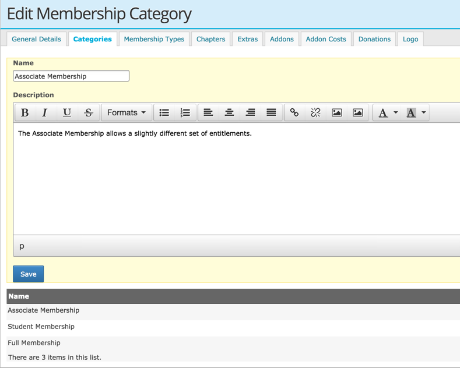Select Full Membership row

[233, 343]
